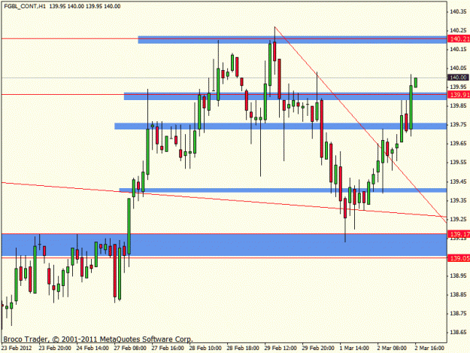Click the 138.65 price scale value
This screenshot has width=470, height=353.
[x=458, y=333]
